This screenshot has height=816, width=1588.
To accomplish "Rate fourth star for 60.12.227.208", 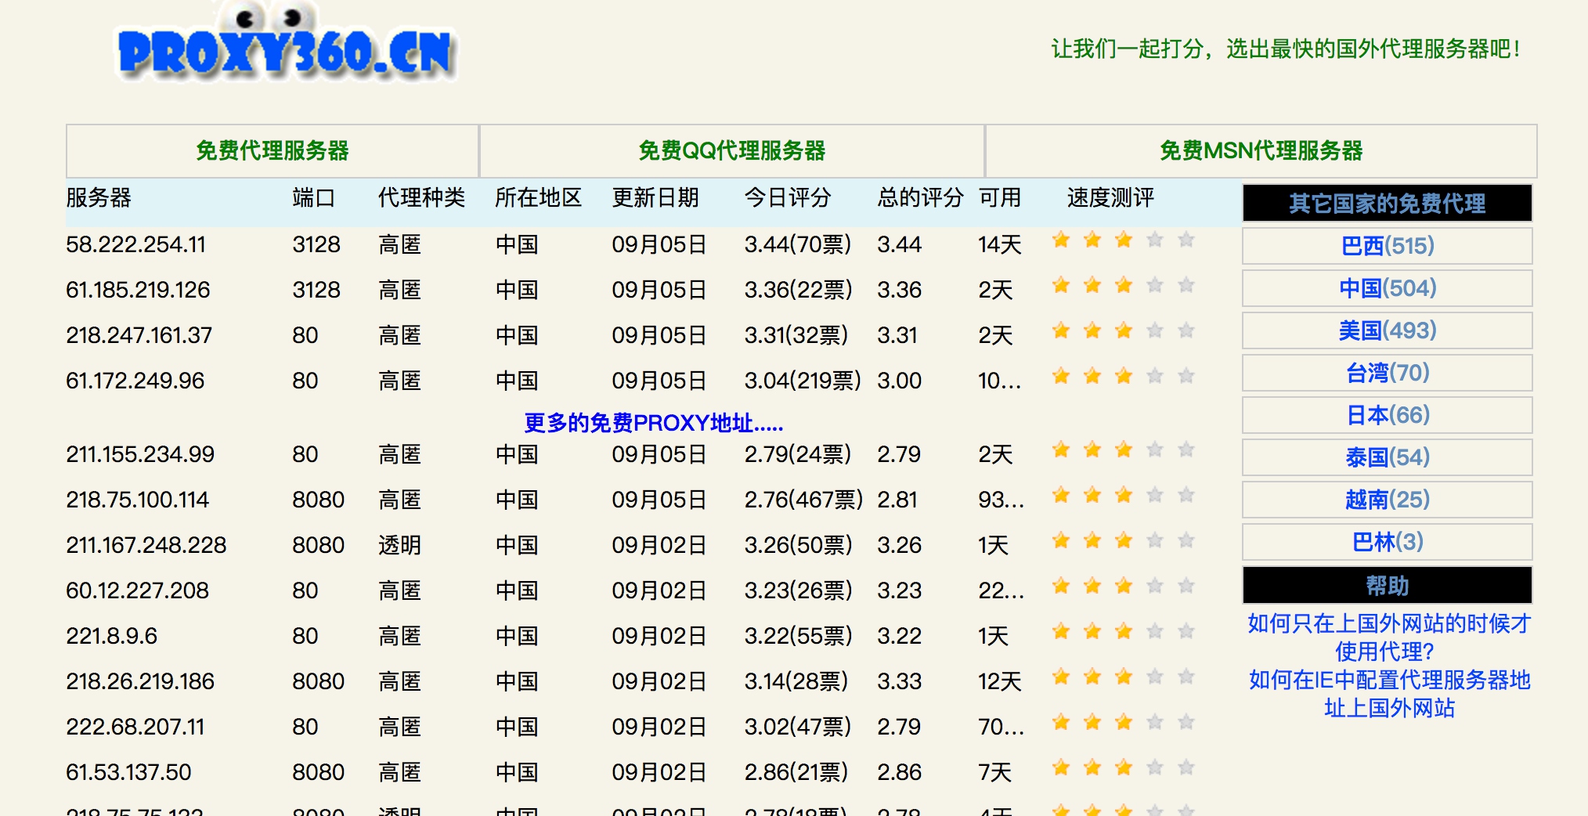I will click(1155, 586).
